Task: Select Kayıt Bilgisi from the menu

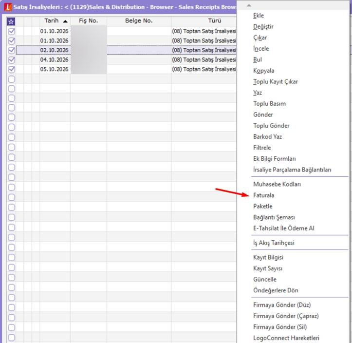Action: 268,257
